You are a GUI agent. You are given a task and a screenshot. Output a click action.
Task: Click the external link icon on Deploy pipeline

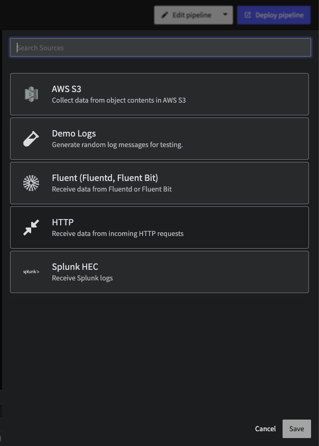coord(247,15)
